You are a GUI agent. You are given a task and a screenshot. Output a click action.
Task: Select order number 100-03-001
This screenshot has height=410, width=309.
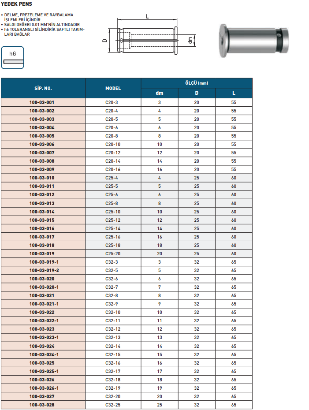pyautogui.click(x=43, y=102)
